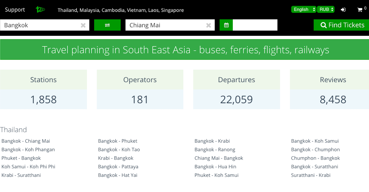Open the Bangkok - Phuket route link
The height and width of the screenshot is (192, 369).
(118, 141)
